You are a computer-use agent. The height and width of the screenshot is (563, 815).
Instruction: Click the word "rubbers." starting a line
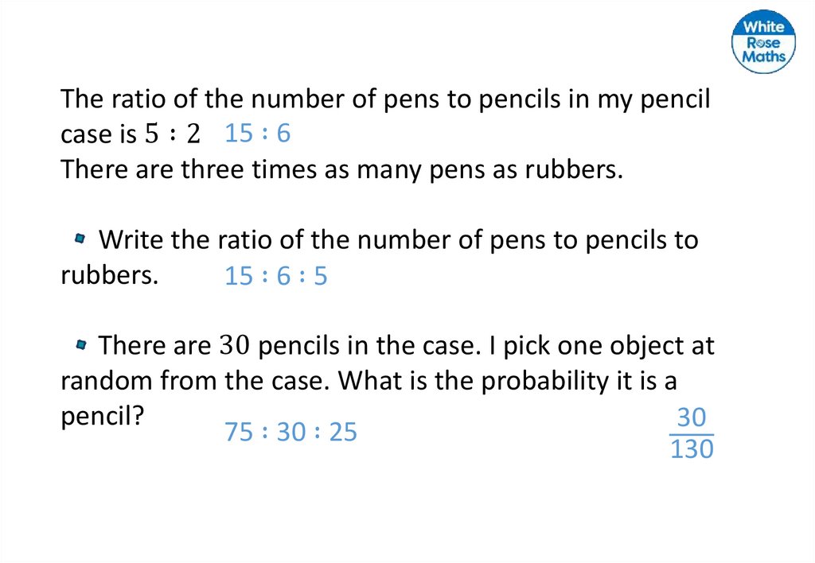(110, 274)
